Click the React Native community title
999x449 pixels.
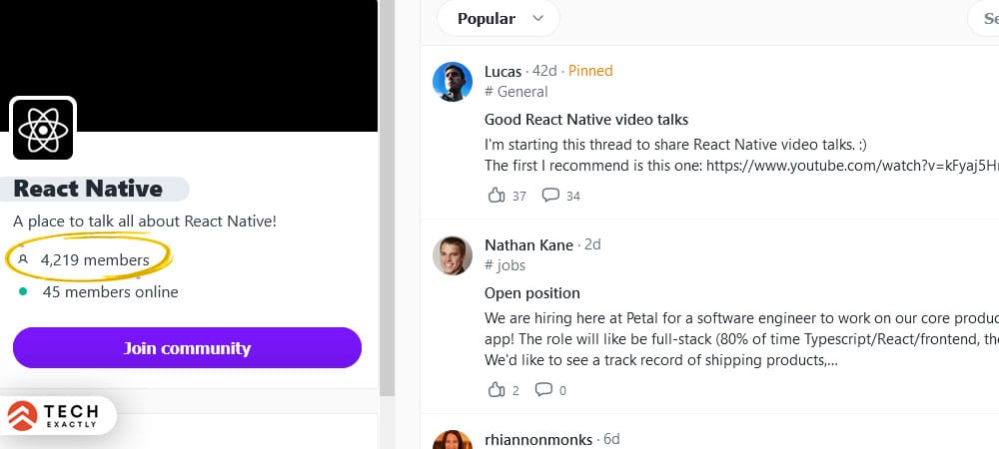tap(88, 189)
